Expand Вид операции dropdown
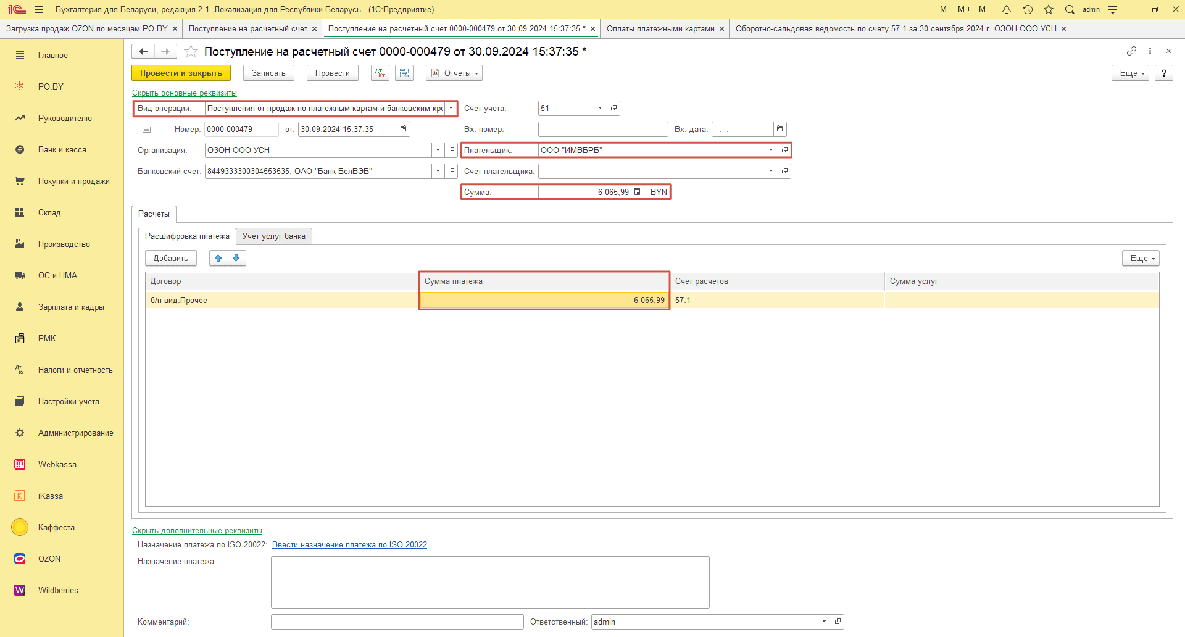Screen dimensions: 1185x637 pyautogui.click(x=451, y=108)
